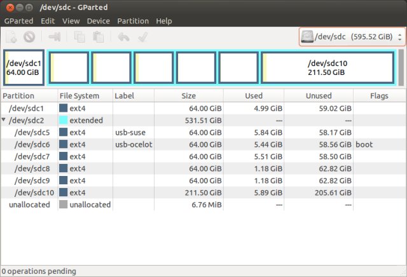Select the /dev/sdc10 block in disk map

tap(328, 68)
